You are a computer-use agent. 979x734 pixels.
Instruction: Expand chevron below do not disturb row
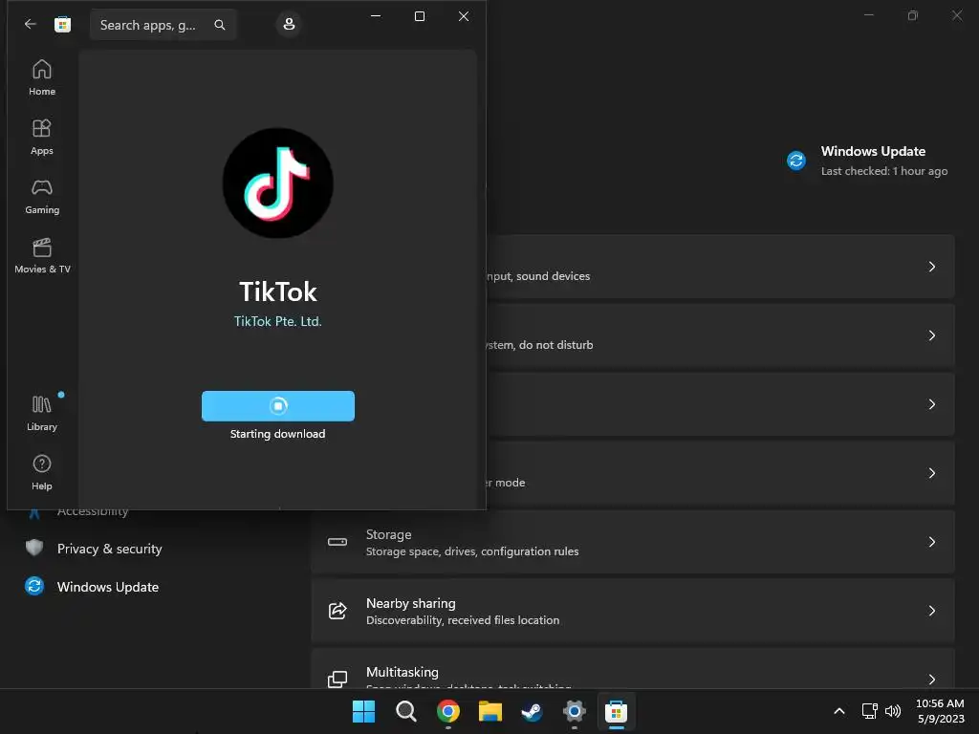coord(931,404)
